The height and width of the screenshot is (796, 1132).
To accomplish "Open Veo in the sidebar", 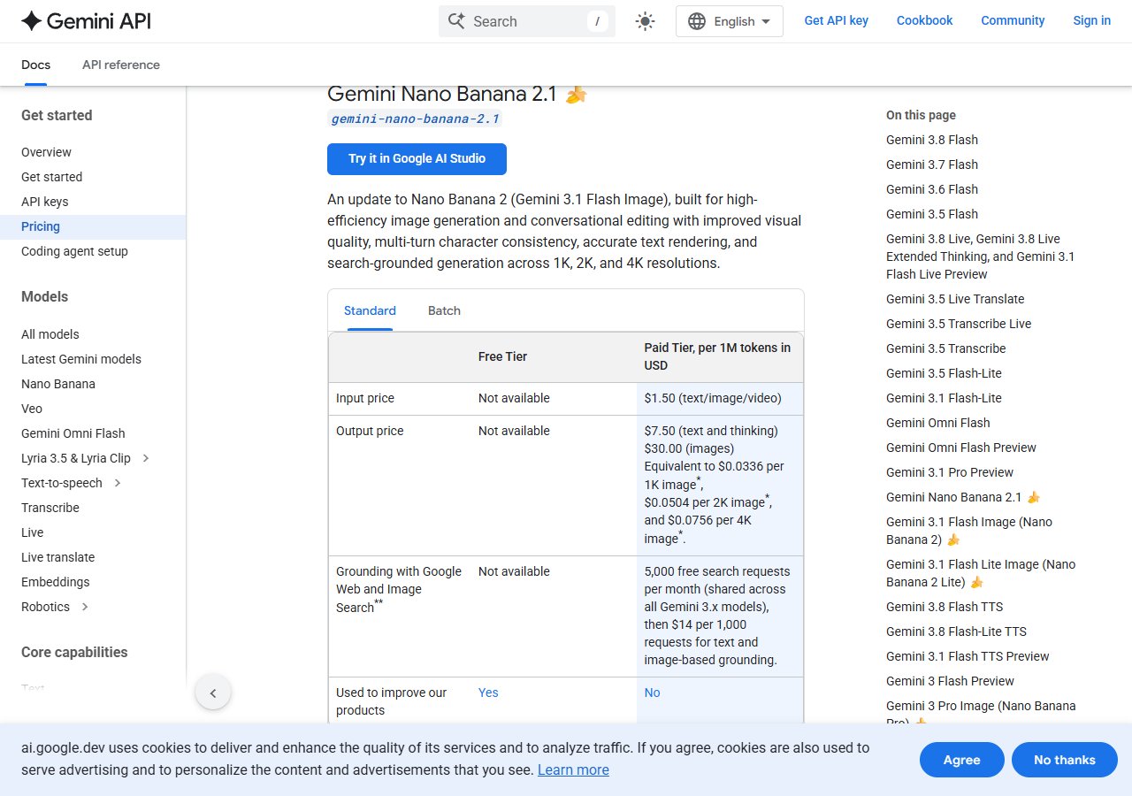I will (32, 409).
